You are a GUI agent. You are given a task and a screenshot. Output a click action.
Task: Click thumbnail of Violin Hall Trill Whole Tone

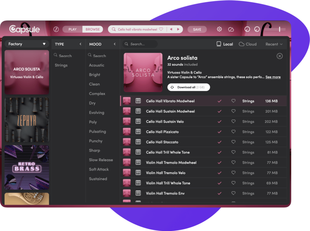[127, 183]
